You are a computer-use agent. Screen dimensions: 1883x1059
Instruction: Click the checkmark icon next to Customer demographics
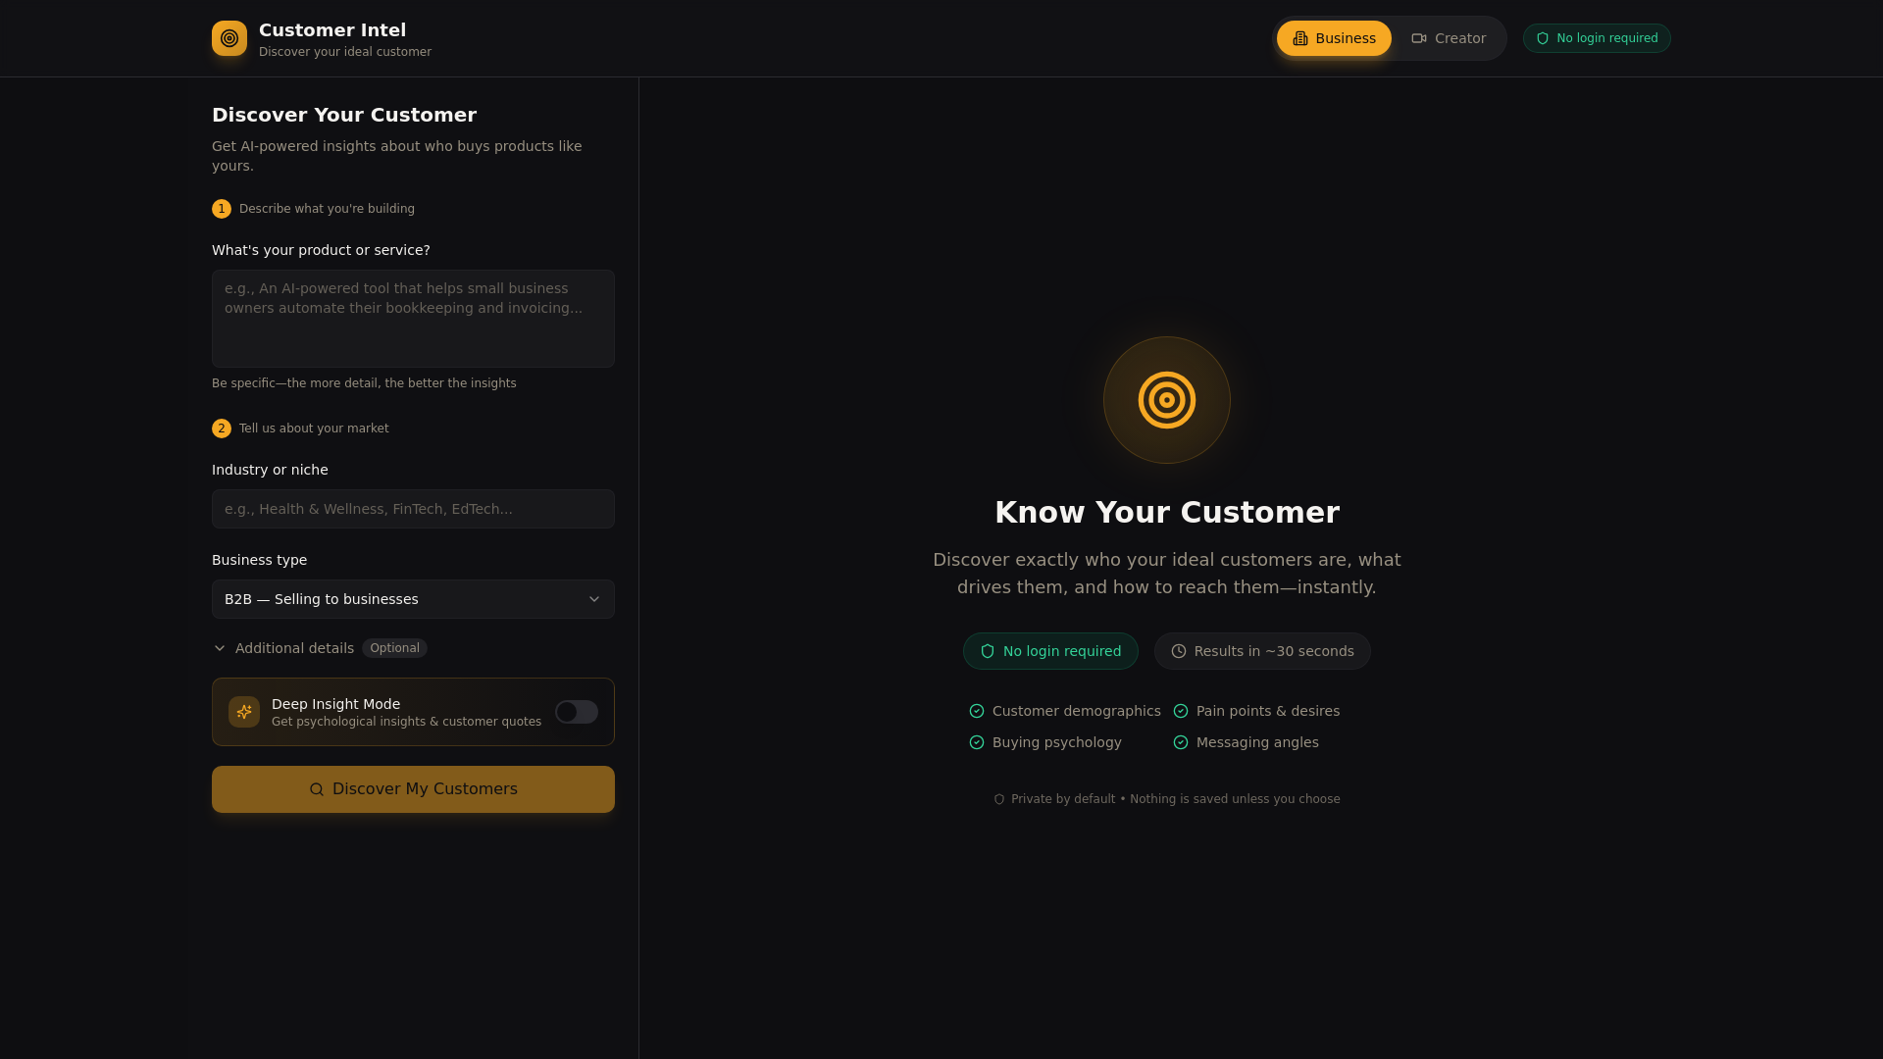coord(977,711)
